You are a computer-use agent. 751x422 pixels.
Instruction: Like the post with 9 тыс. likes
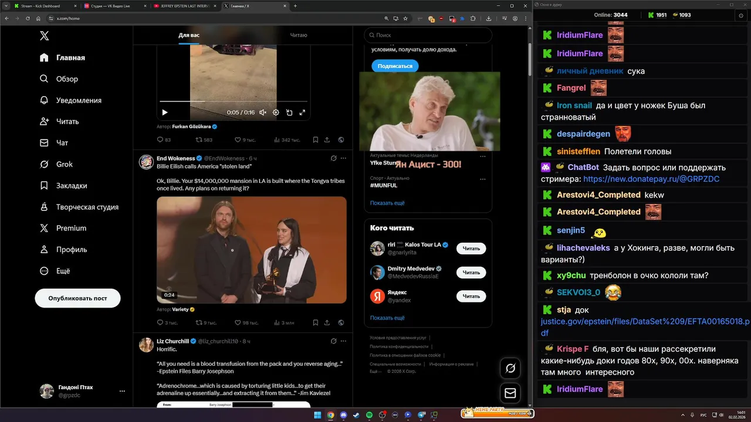[245, 140]
